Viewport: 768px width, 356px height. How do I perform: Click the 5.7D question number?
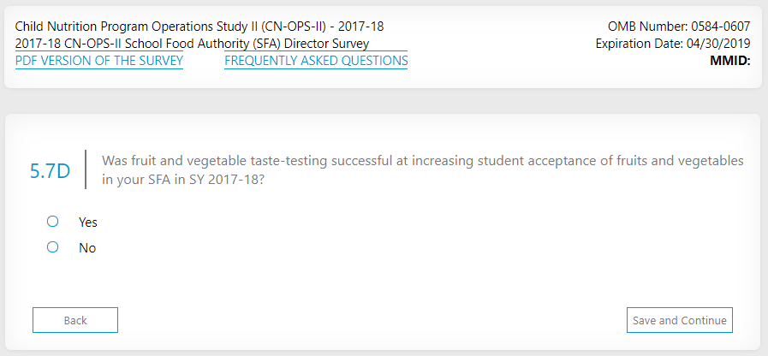pos(50,170)
